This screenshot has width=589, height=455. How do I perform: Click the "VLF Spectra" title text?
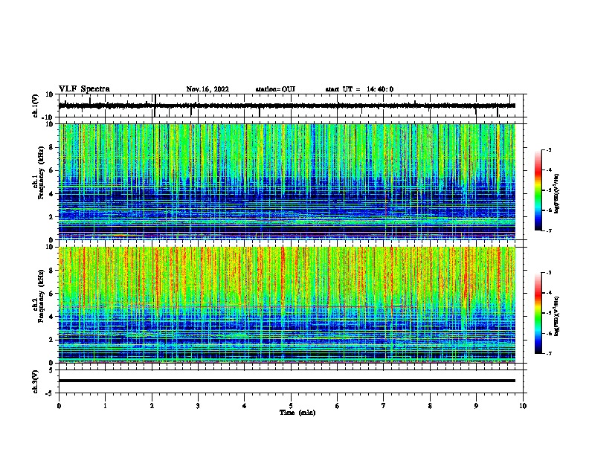pos(84,89)
